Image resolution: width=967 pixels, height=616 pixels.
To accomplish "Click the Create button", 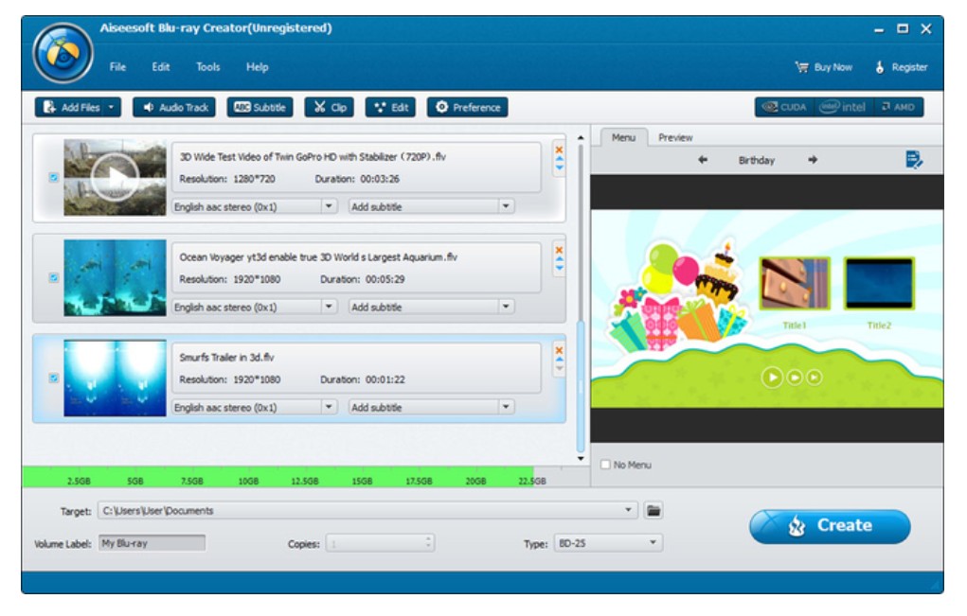I will pos(830,526).
